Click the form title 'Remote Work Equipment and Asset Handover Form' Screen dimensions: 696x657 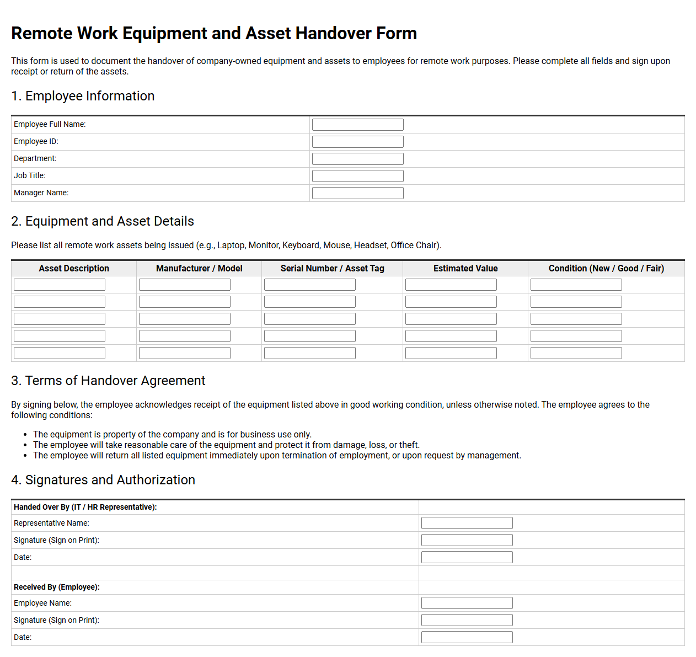[214, 33]
